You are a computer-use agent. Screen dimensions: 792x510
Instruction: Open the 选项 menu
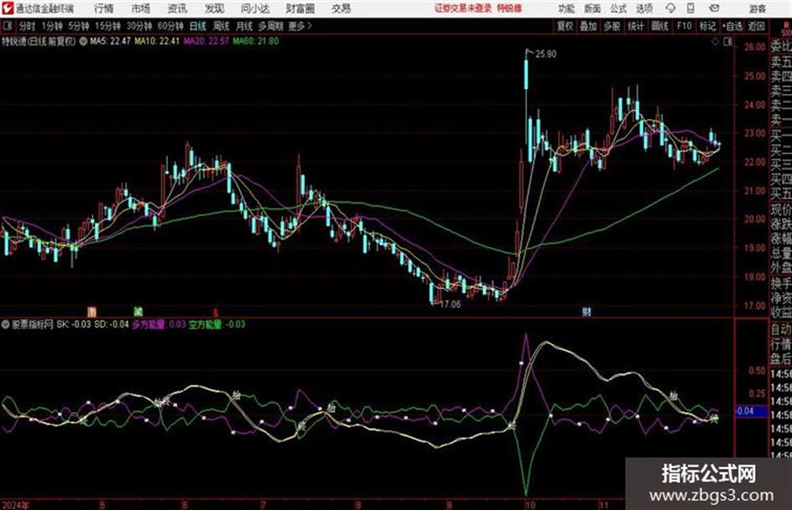click(644, 8)
